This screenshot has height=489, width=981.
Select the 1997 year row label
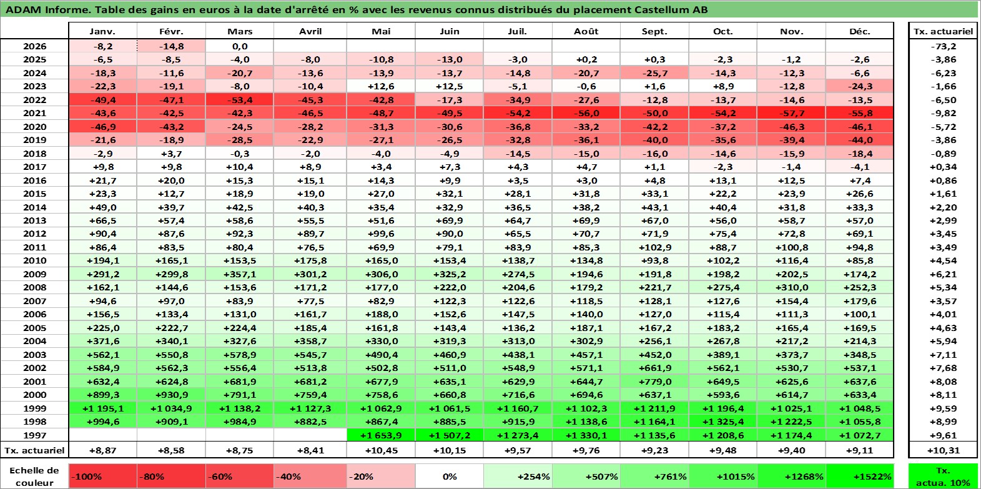pos(34,435)
